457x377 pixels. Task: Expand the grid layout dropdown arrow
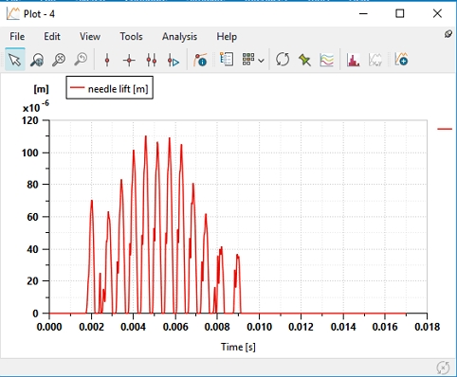coord(261,60)
